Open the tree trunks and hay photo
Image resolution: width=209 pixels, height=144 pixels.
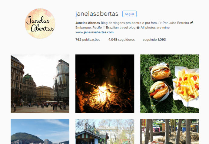tap(170, 132)
